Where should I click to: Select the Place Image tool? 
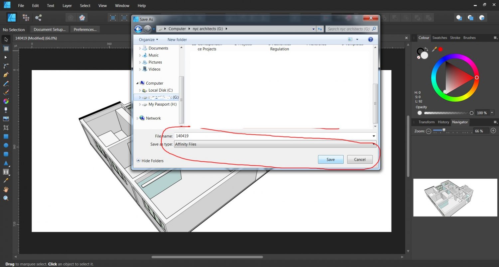[x=6, y=119]
